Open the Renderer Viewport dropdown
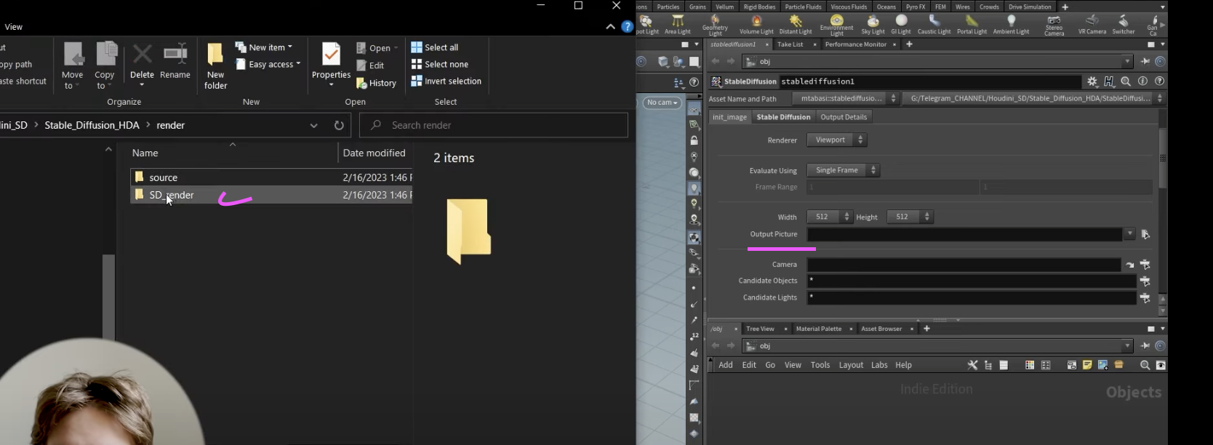Screen dimensions: 1213x445 [836, 140]
